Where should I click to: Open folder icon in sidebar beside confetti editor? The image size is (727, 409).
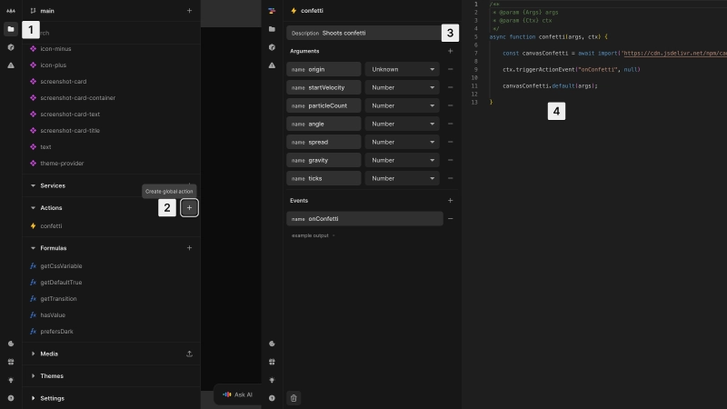pos(272,29)
